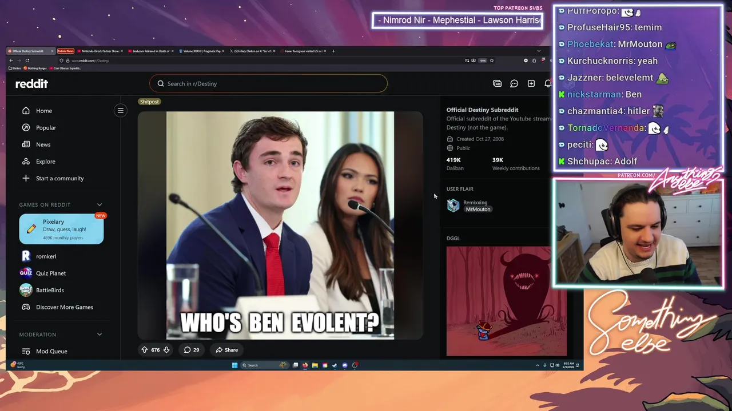Screen dimensions: 732x411
Task: Open the Who's Ben Evolent meme image
Action: coord(280,225)
